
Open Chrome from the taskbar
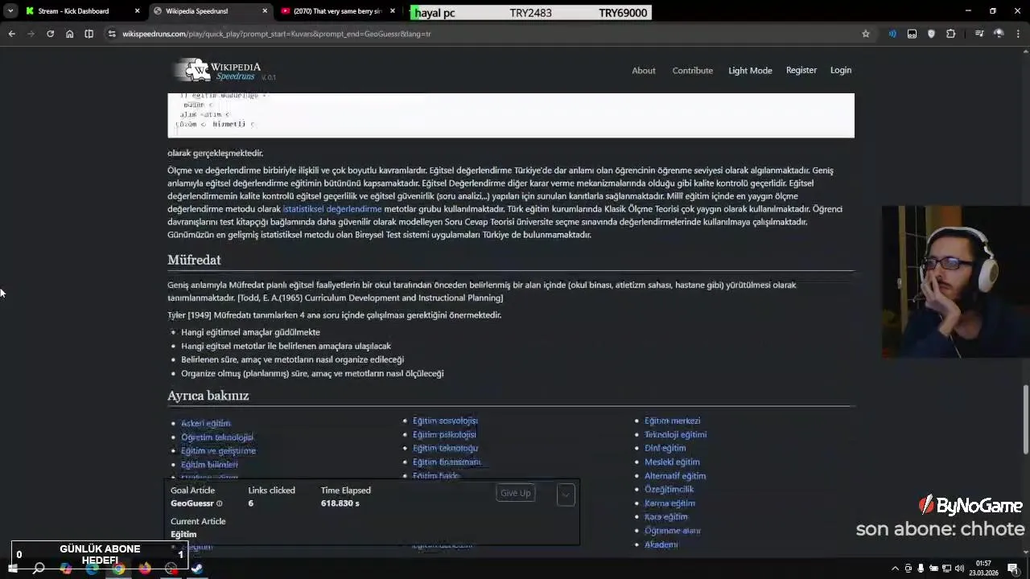[118, 569]
